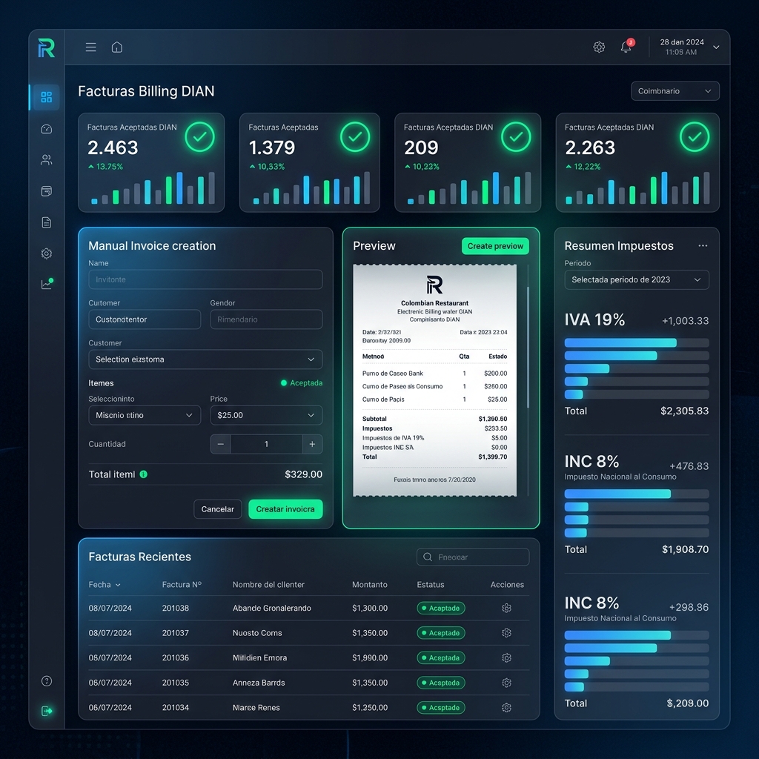Expand the Selection eizstoma customer dropdown
Screen dimensions: 759x759
tap(205, 359)
